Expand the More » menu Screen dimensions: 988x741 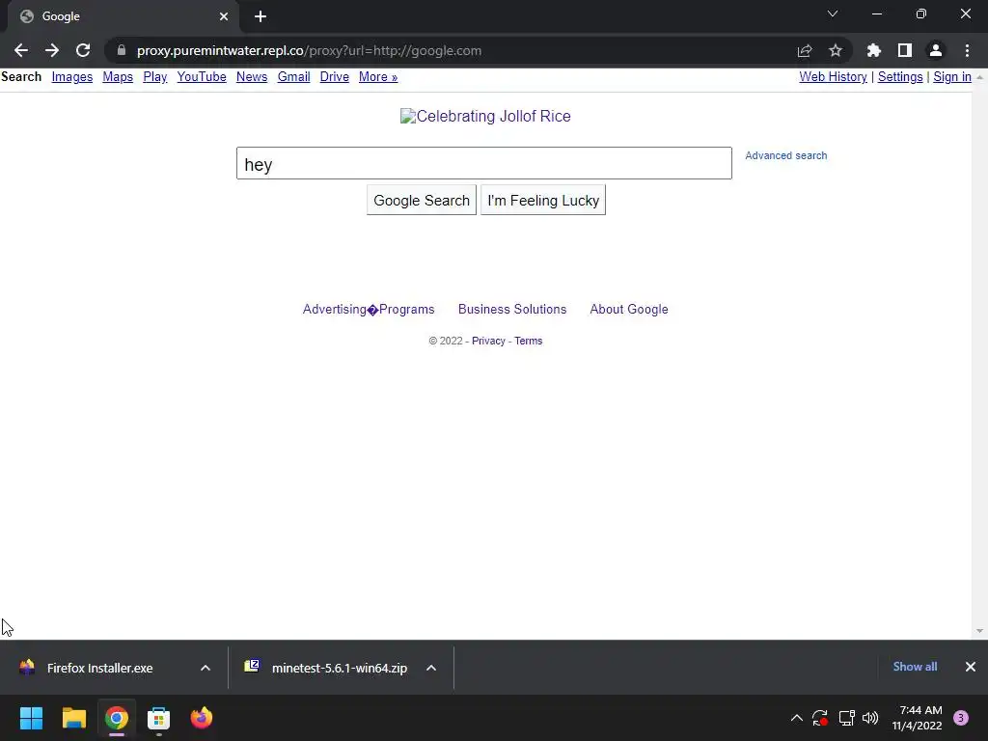click(378, 77)
